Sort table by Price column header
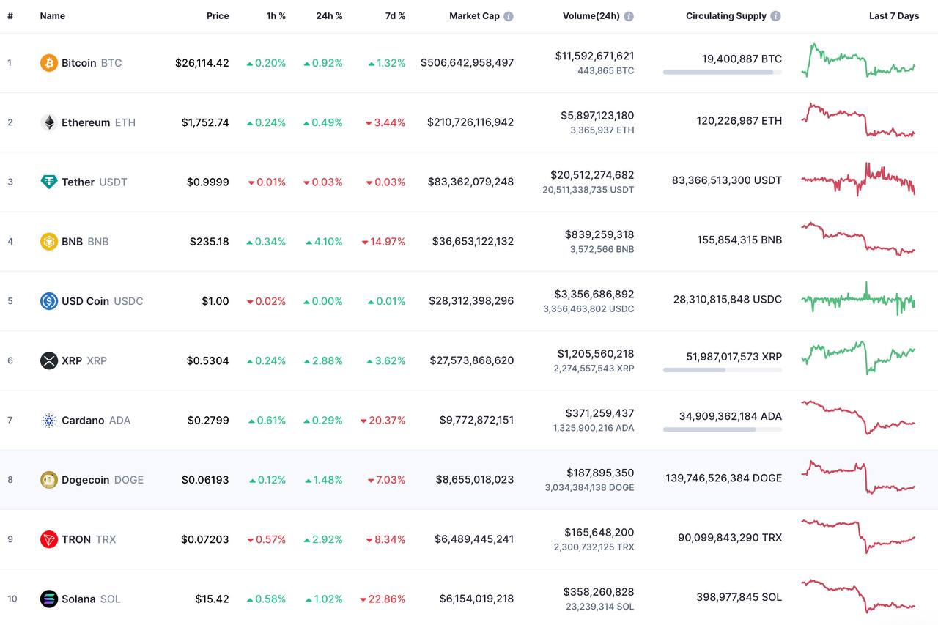 pos(218,16)
